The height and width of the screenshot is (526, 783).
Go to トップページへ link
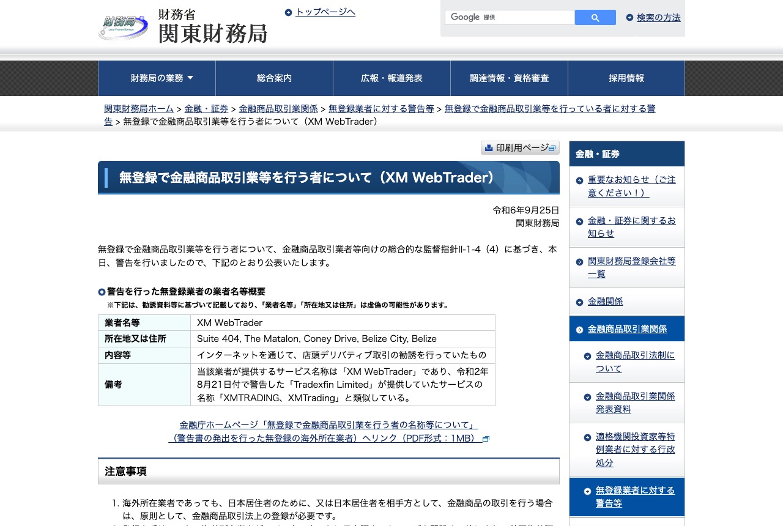[x=325, y=12]
